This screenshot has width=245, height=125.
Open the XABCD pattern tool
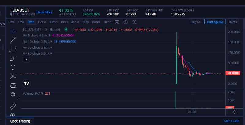tap(13, 76)
